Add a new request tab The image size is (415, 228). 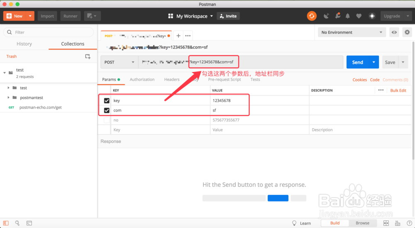click(x=178, y=36)
